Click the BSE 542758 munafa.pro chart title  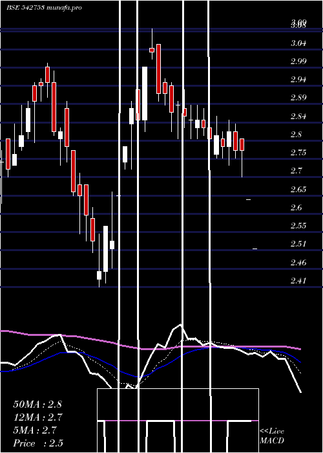(x=44, y=8)
